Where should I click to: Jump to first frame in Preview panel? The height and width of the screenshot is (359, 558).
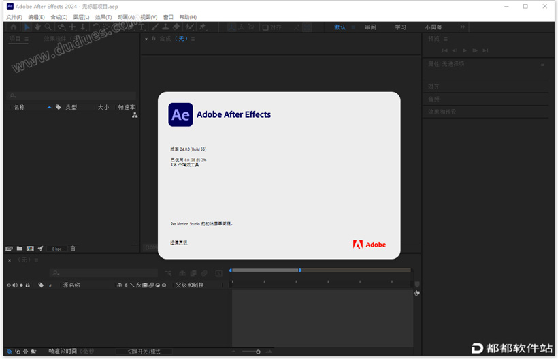pos(444,50)
